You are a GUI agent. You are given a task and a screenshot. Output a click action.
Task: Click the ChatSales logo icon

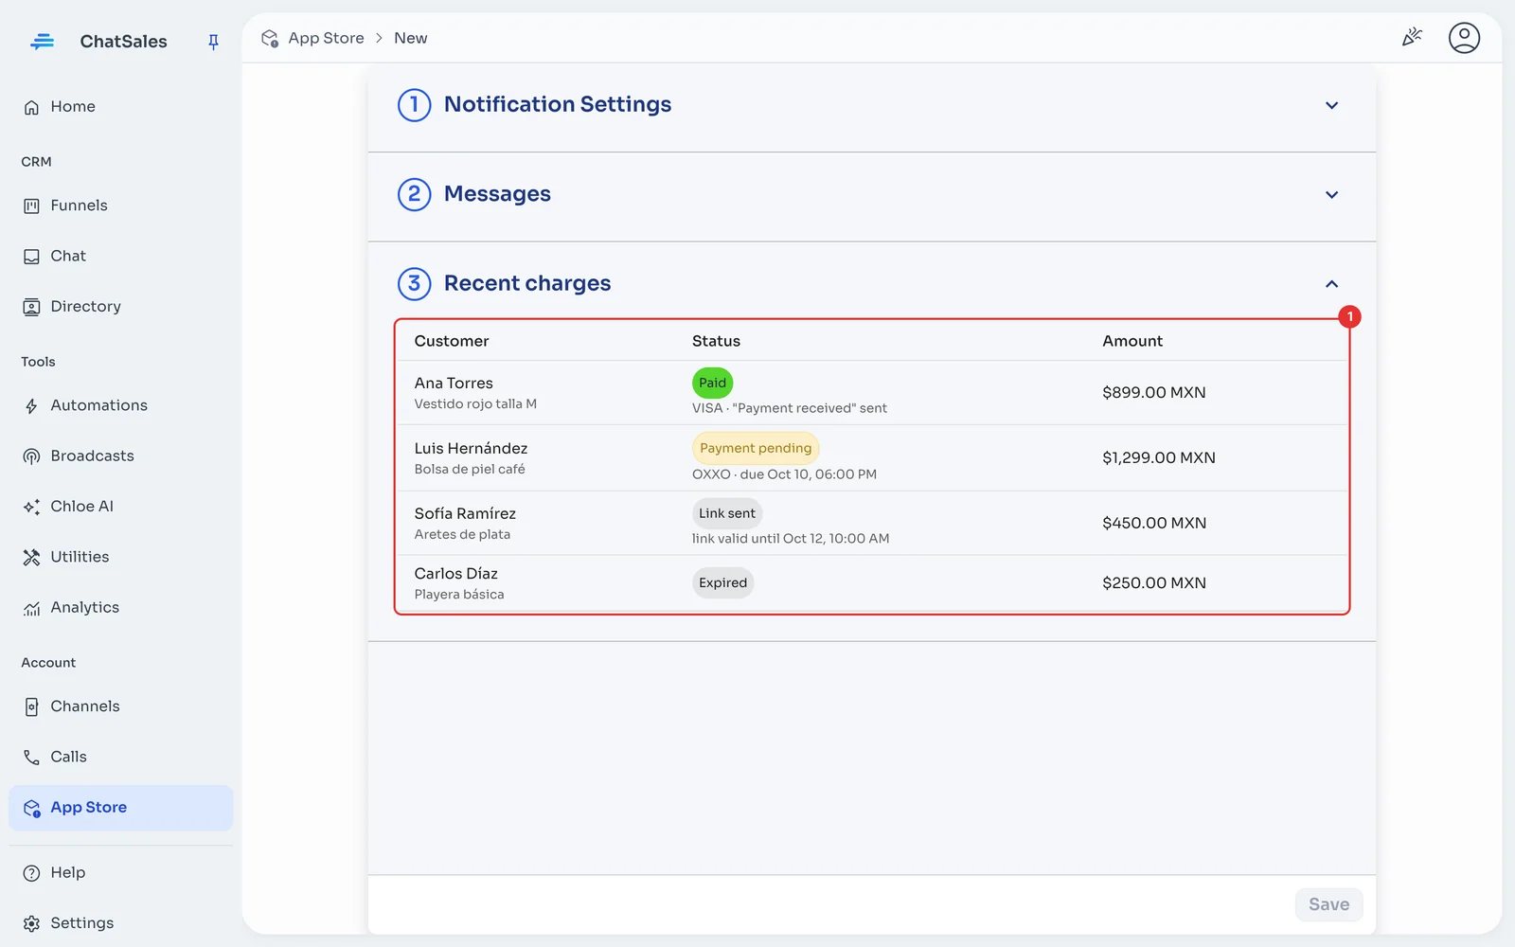[42, 42]
